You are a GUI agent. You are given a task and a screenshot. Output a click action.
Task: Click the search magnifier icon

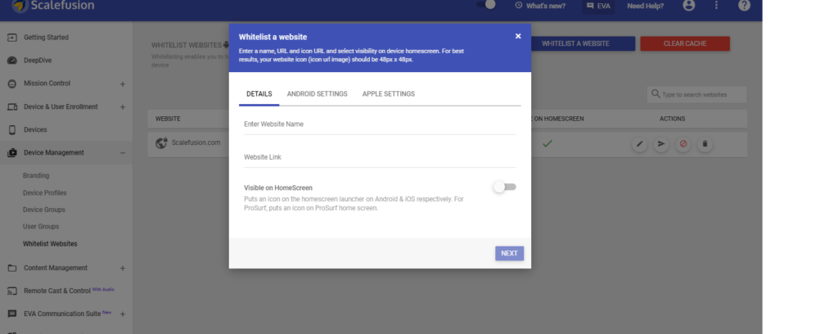coord(656,94)
